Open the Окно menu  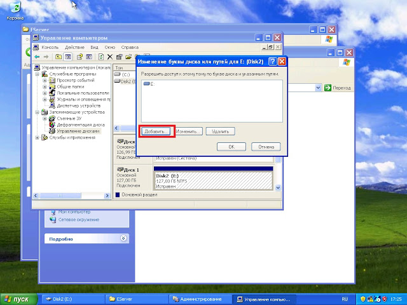110,48
